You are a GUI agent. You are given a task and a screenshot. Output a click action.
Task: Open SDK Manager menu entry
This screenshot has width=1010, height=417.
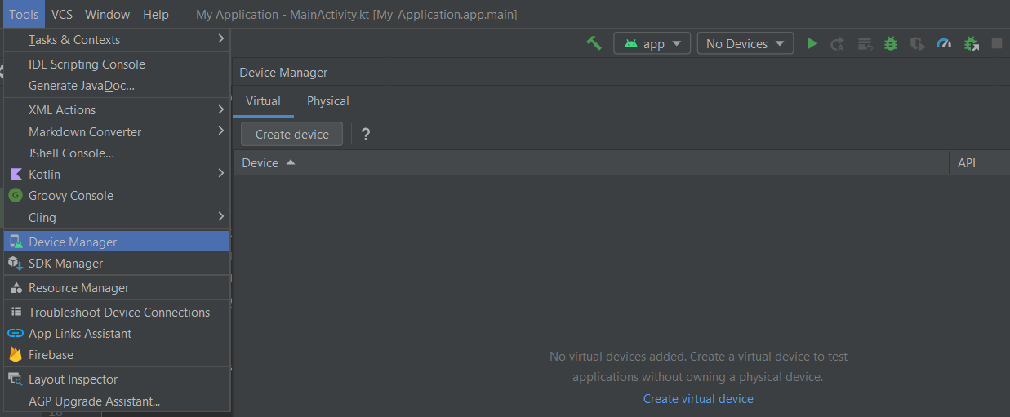tap(65, 263)
